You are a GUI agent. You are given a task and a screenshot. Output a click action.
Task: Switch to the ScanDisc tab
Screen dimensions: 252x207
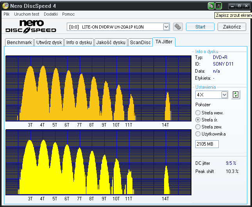[140, 43]
